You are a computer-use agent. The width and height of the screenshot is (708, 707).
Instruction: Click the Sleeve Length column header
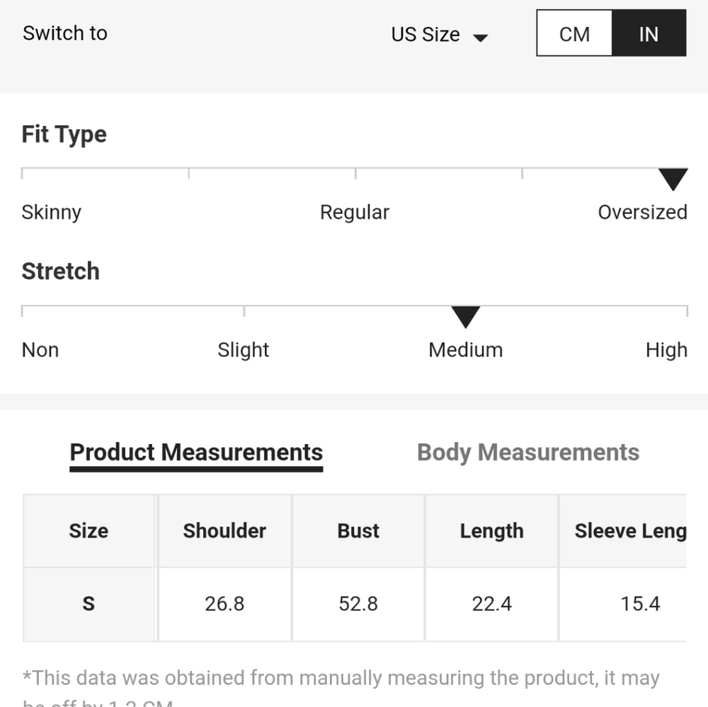point(629,531)
